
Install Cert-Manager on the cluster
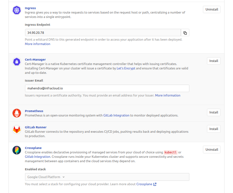click(213, 61)
